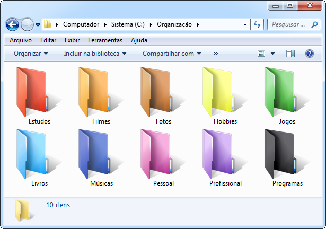The image size is (326, 229).
Task: Open the recent pages dropdown arrow
Action: click(x=38, y=25)
